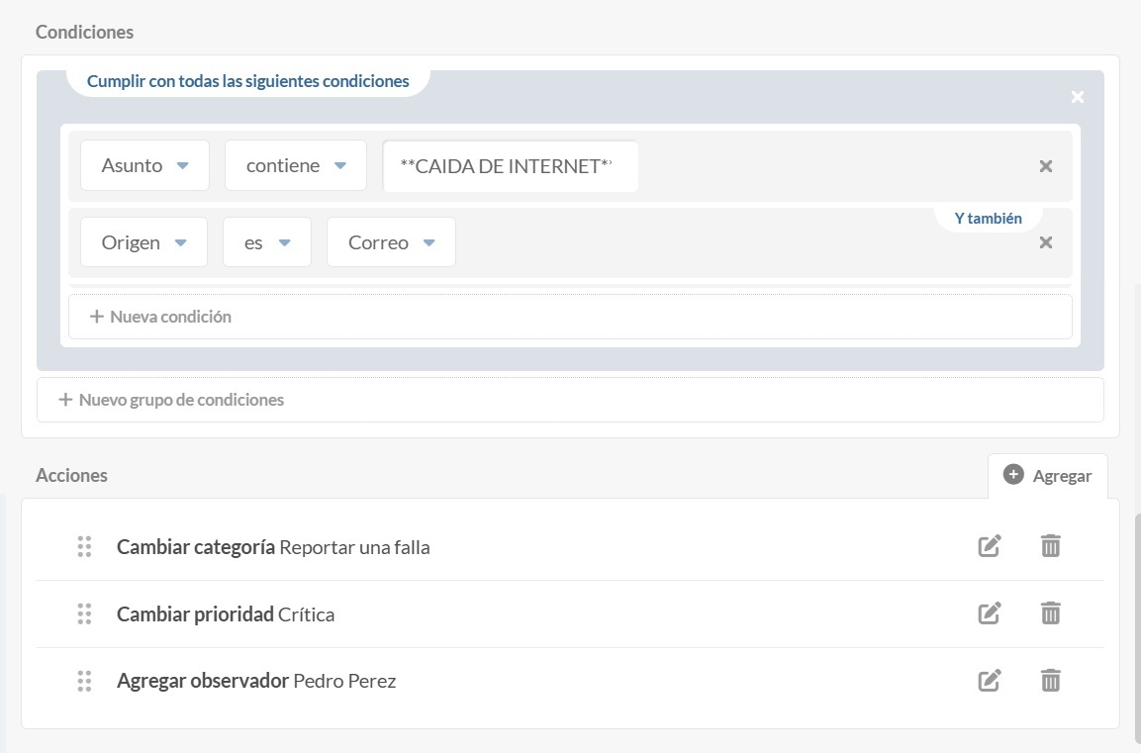1141x753 pixels.
Task: Remove the Asunto condition row
Action: point(1045,166)
